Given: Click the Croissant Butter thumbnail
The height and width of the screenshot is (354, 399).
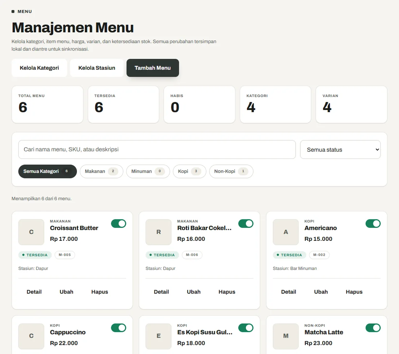Looking at the screenshot, I should pos(31,232).
